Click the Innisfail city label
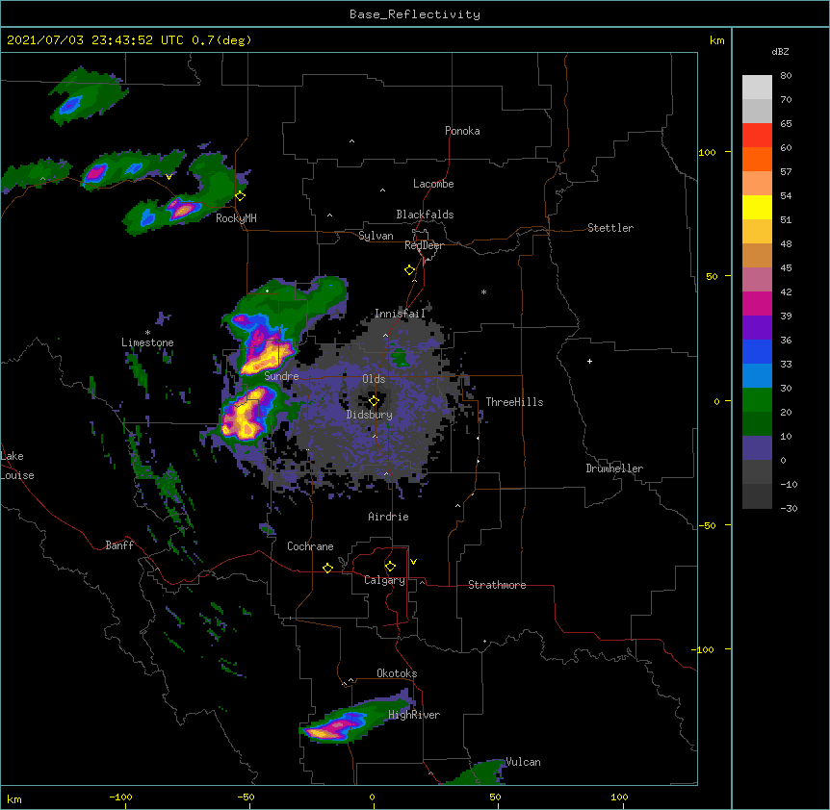The height and width of the screenshot is (810, 830). tap(400, 314)
